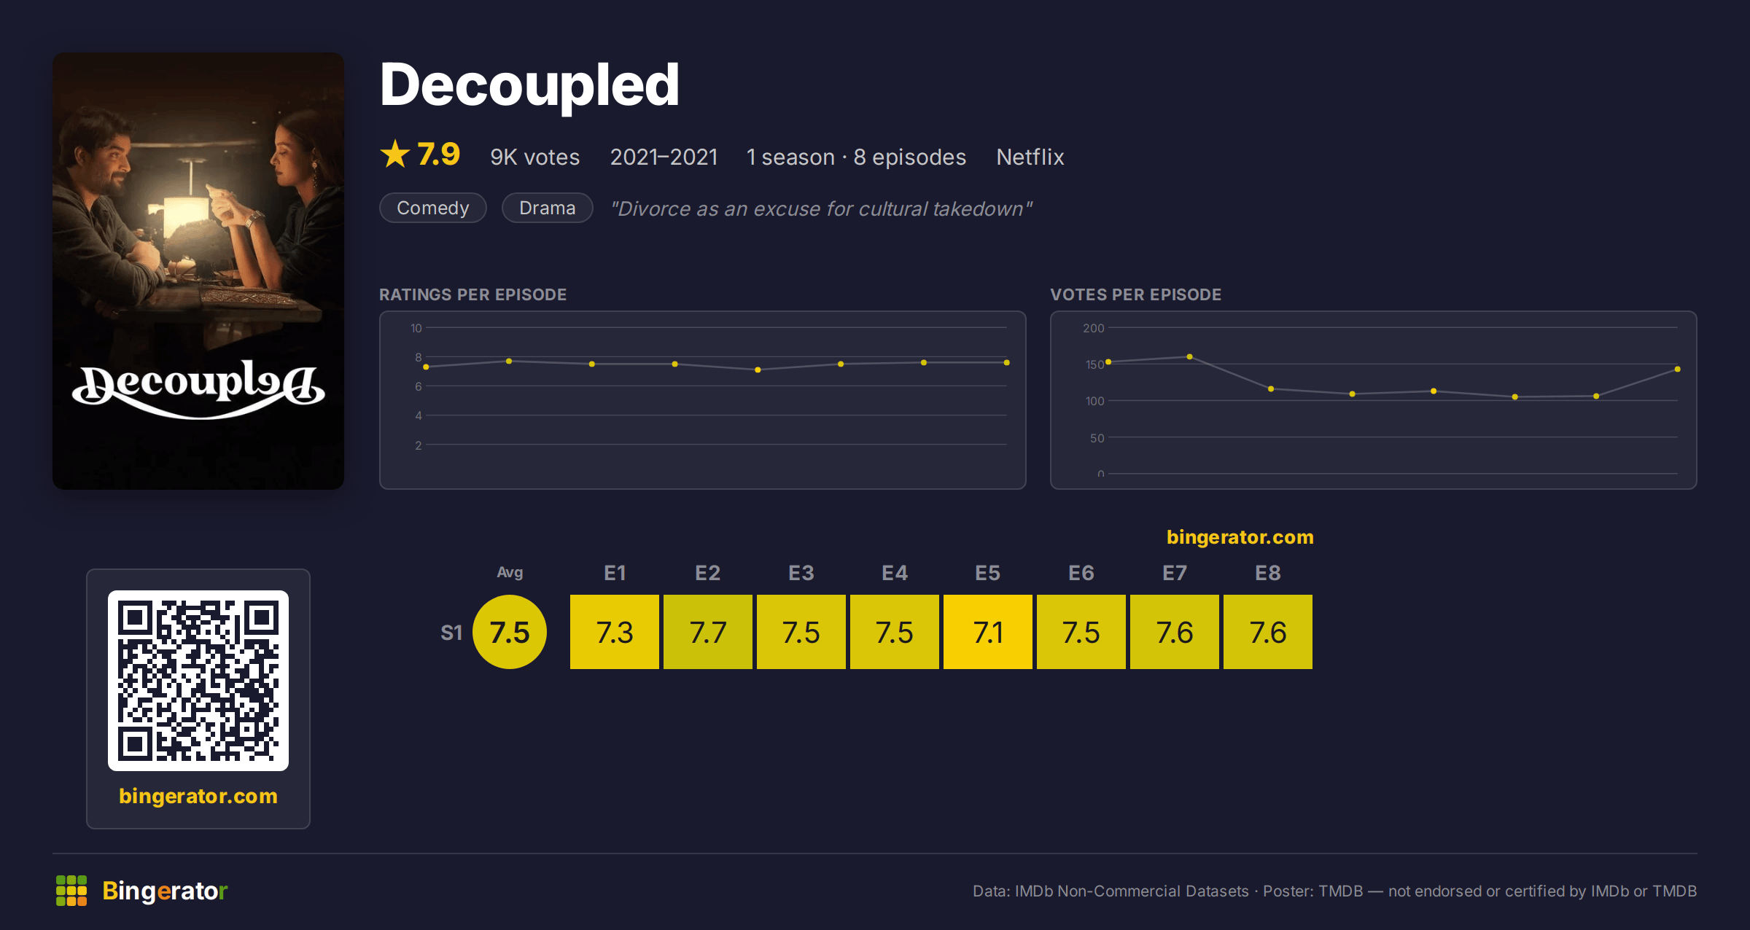
Task: Click the Bingerator grid logo icon
Action: tap(71, 891)
